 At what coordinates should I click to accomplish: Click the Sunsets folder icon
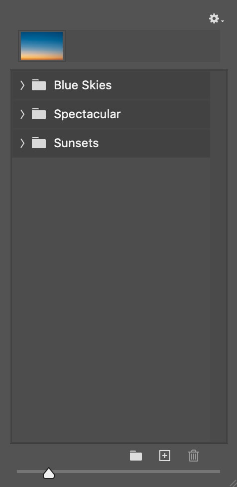click(x=39, y=143)
